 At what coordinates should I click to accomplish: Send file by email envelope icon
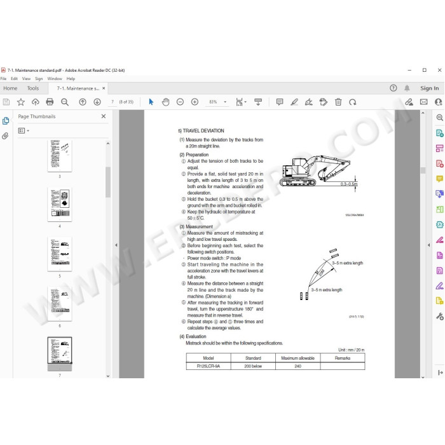point(424,102)
